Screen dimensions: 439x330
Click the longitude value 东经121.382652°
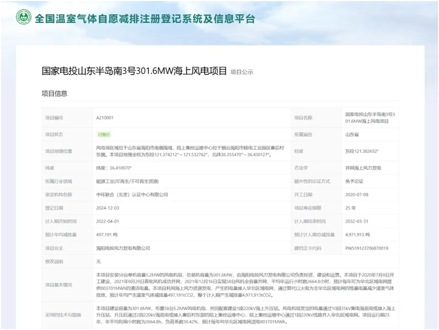coord(362,151)
